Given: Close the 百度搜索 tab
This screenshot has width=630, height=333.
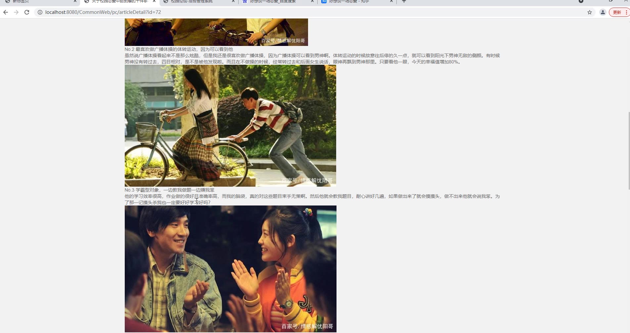Looking at the screenshot, I should [312, 1].
